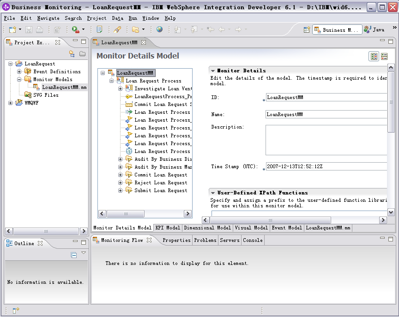Switch to the Event Model tab
399x317 pixels.
(x=287, y=228)
